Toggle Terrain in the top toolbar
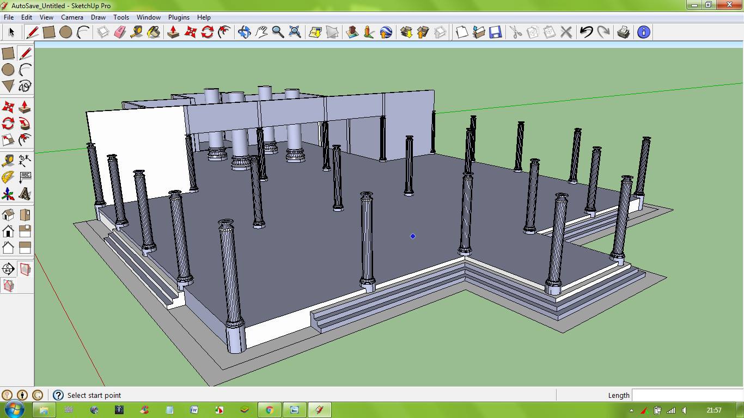744x418 pixels. click(x=332, y=32)
